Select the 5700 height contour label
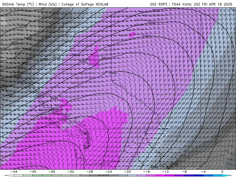This screenshot has height=177, width=236. tap(62, 120)
